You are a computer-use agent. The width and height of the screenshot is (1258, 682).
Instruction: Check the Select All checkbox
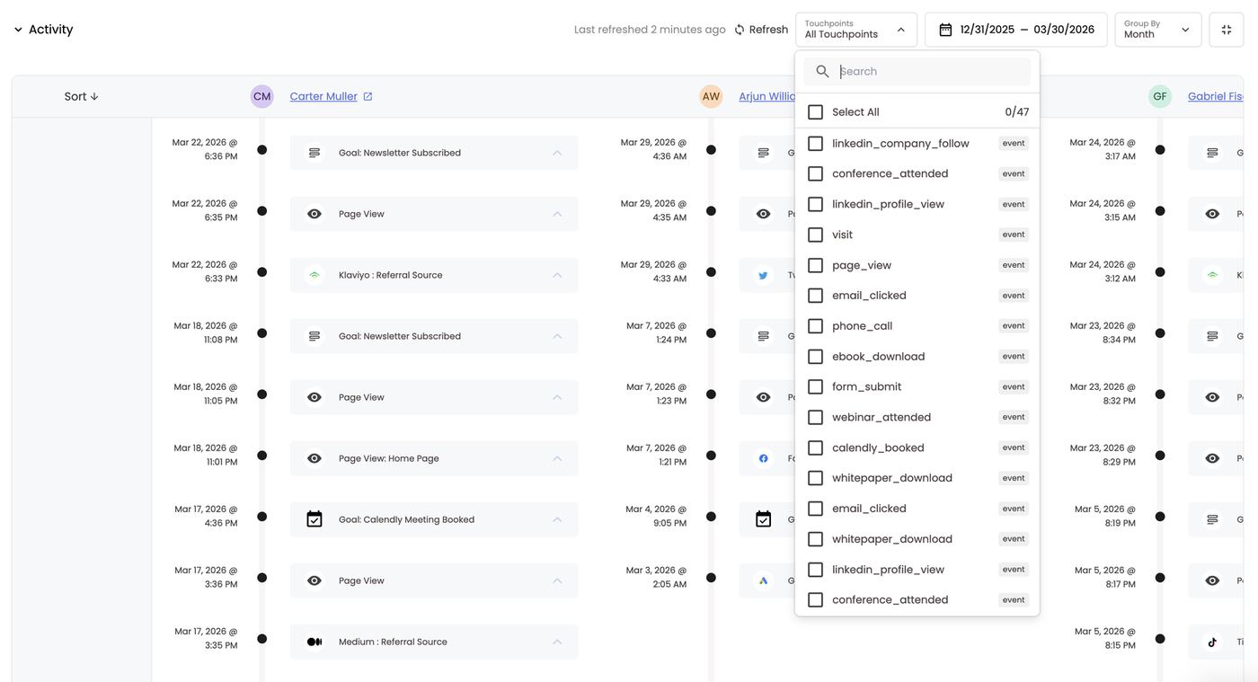click(x=816, y=112)
